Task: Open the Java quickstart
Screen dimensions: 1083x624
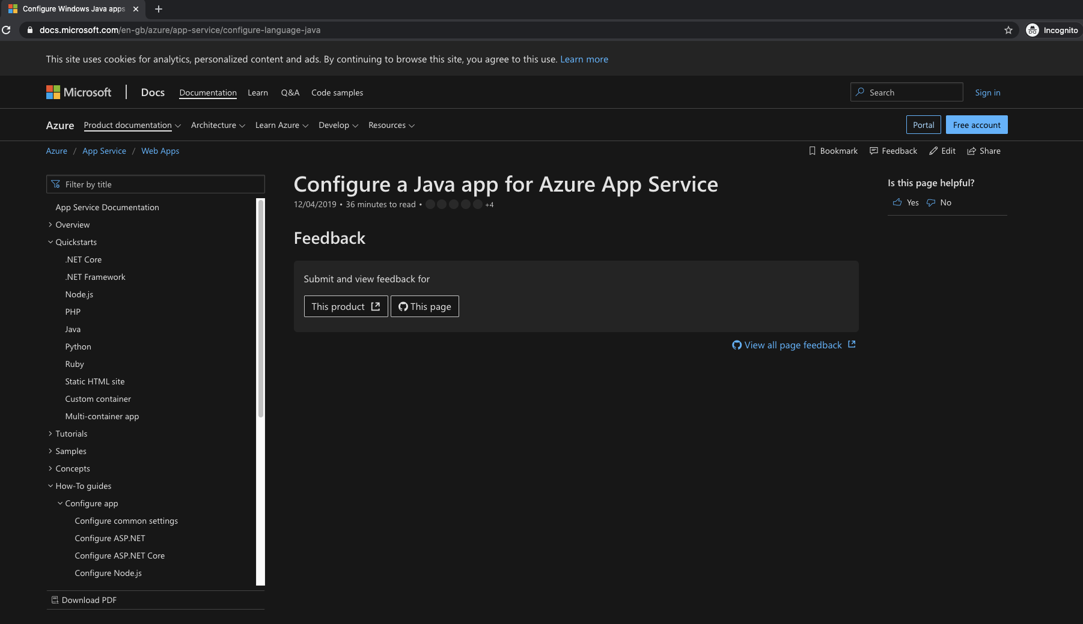Action: point(73,329)
